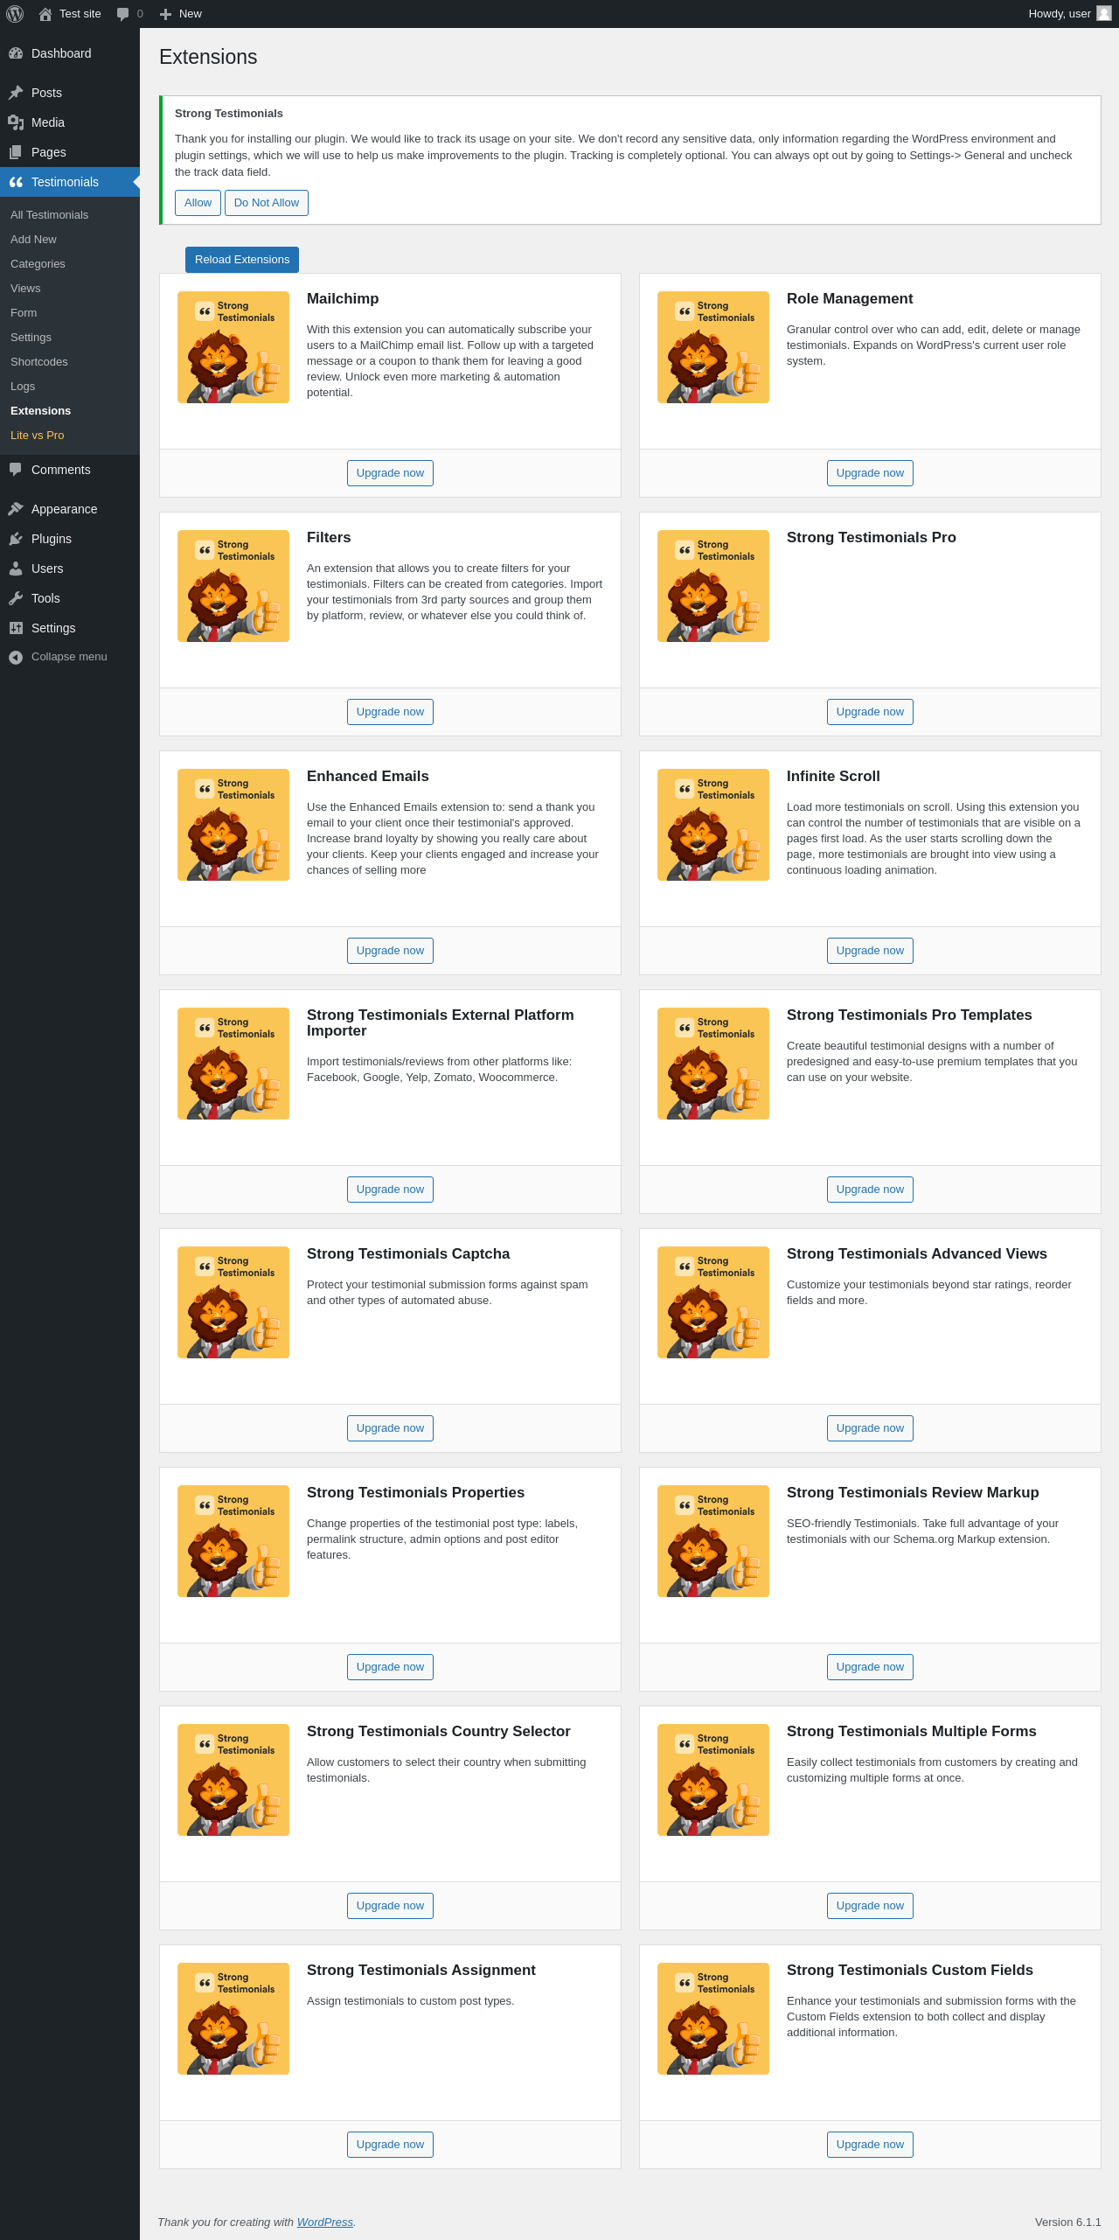The image size is (1119, 2240).
Task: Click Upgrade now under Role Management
Action: click(x=870, y=473)
